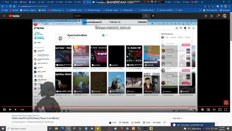Pause the live stream
The width and height of the screenshot is (232, 131).
(x=4, y=110)
